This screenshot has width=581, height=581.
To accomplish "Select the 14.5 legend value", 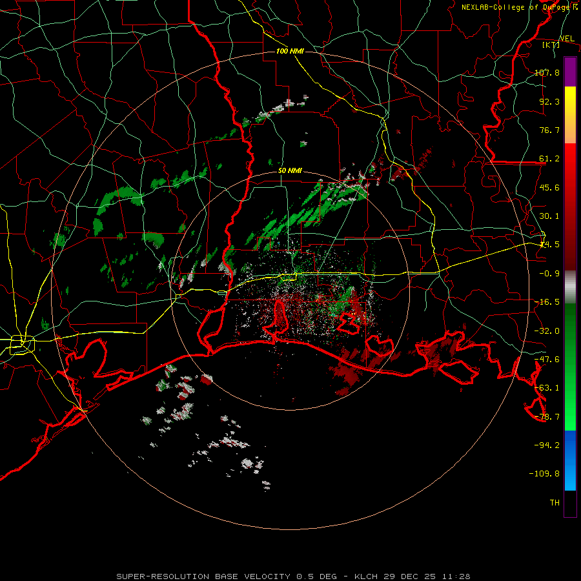I will point(549,245).
